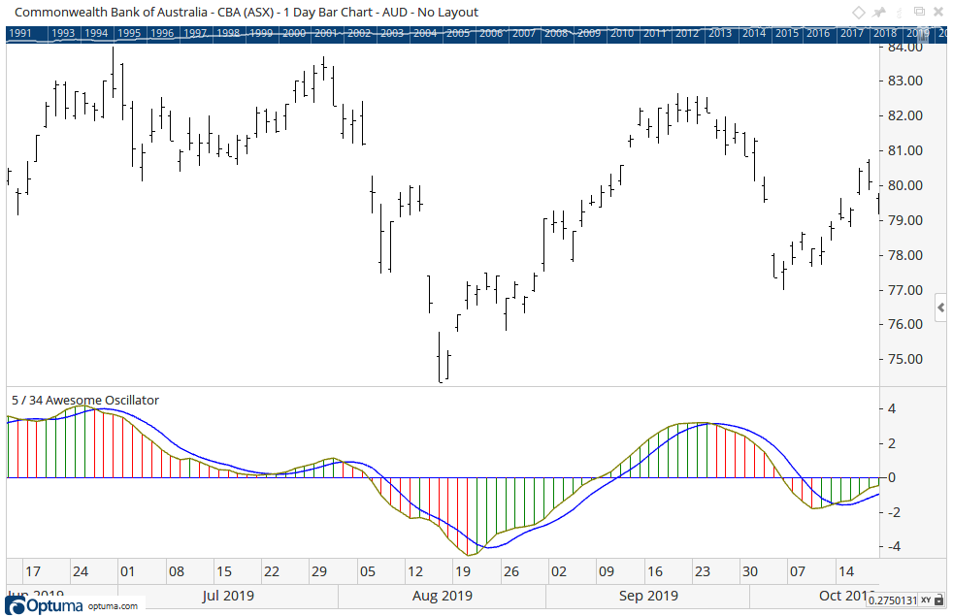Jump to 1995 on year timeline
Screen dimensions: 953x616
coord(129,33)
